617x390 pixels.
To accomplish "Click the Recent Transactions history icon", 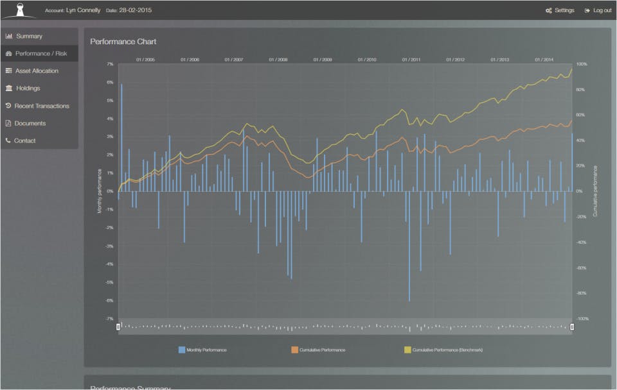I will point(8,106).
